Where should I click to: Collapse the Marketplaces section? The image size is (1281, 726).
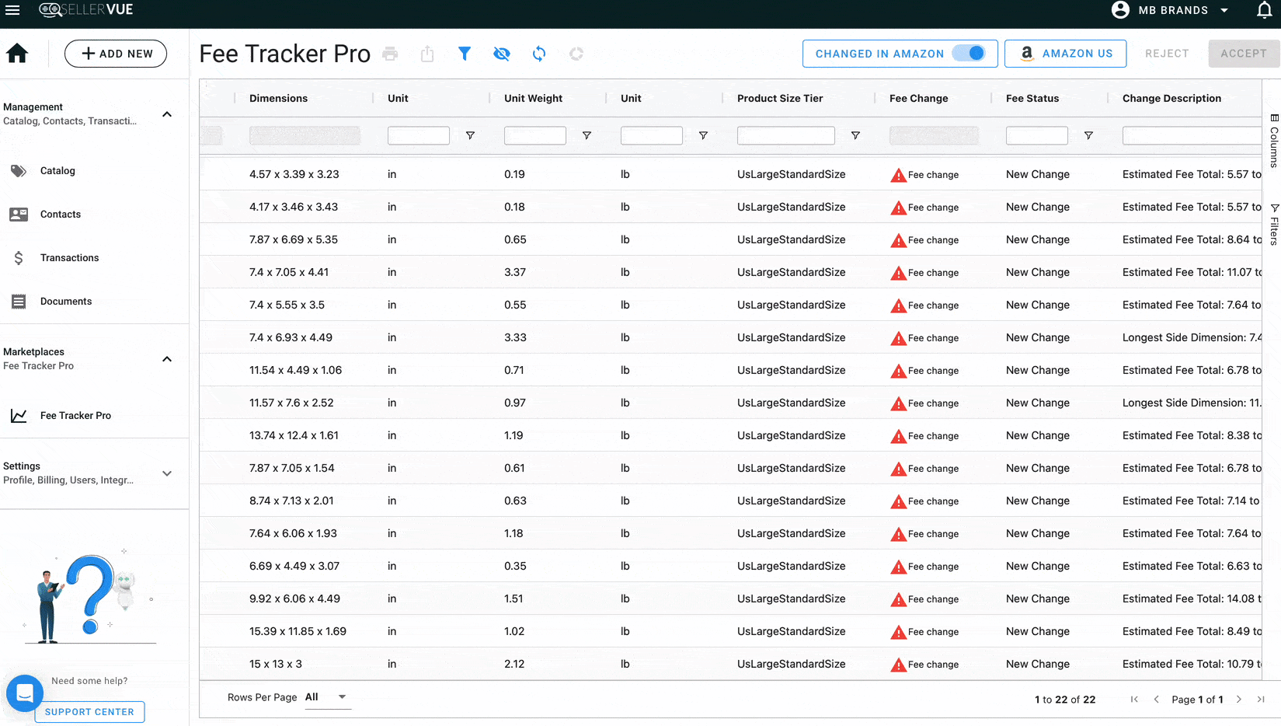click(x=167, y=359)
